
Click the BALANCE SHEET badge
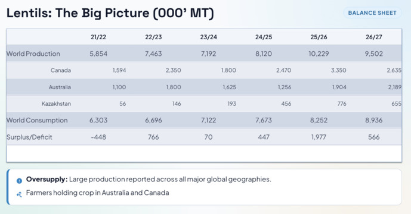click(372, 13)
